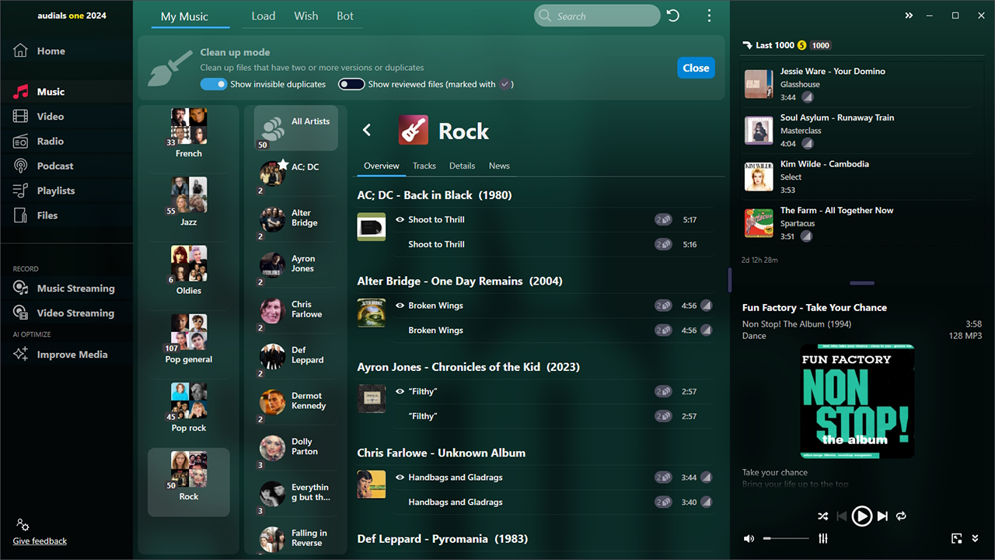Click the yellow coin icon beside Last 1000

[x=802, y=45]
